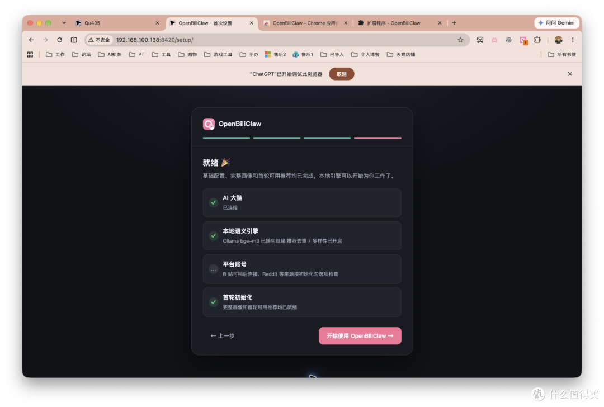Open 已导入 bookmark folder
Image resolution: width=604 pixels, height=407 pixels.
332,55
